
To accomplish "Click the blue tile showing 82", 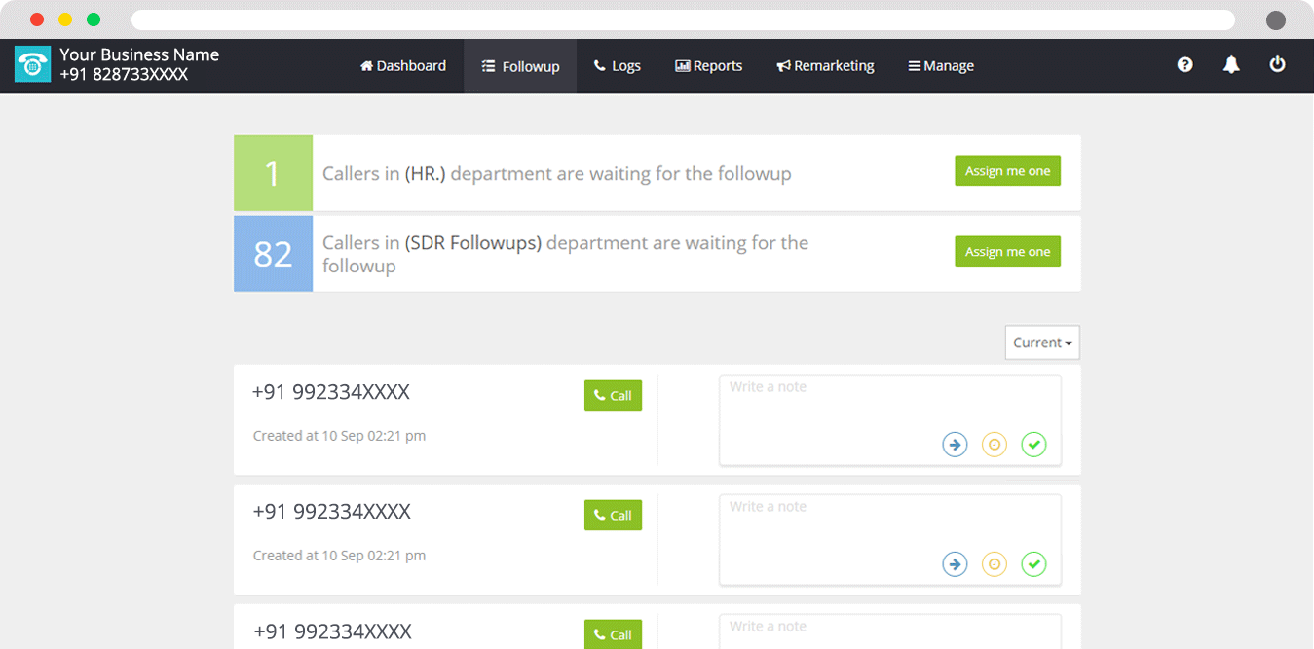I will 273,254.
